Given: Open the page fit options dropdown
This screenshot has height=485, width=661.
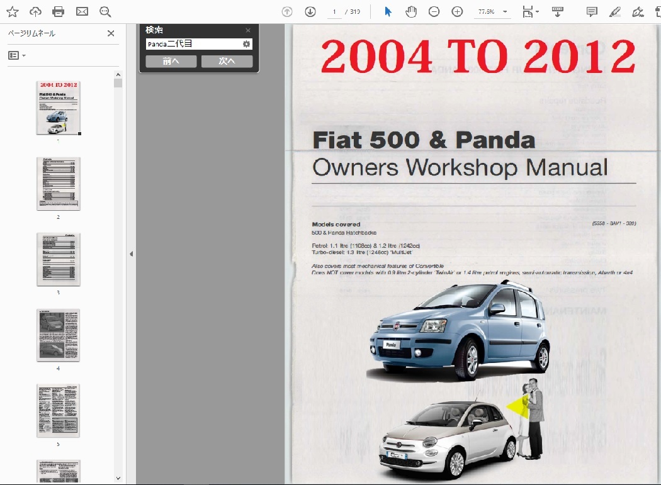Looking at the screenshot, I should click(x=531, y=12).
